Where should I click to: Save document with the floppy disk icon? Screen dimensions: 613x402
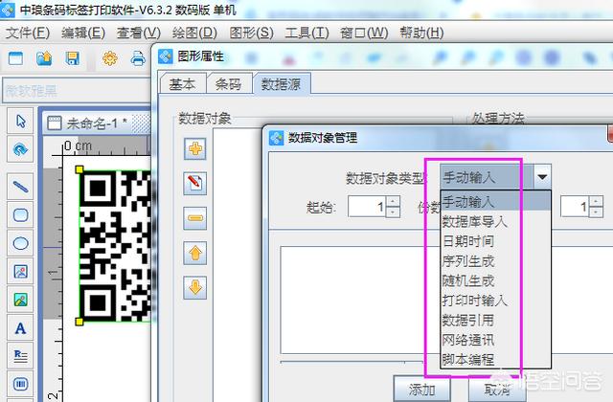pos(73,58)
